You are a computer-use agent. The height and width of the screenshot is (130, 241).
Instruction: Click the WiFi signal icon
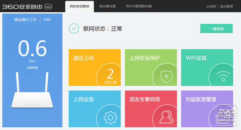(223, 76)
